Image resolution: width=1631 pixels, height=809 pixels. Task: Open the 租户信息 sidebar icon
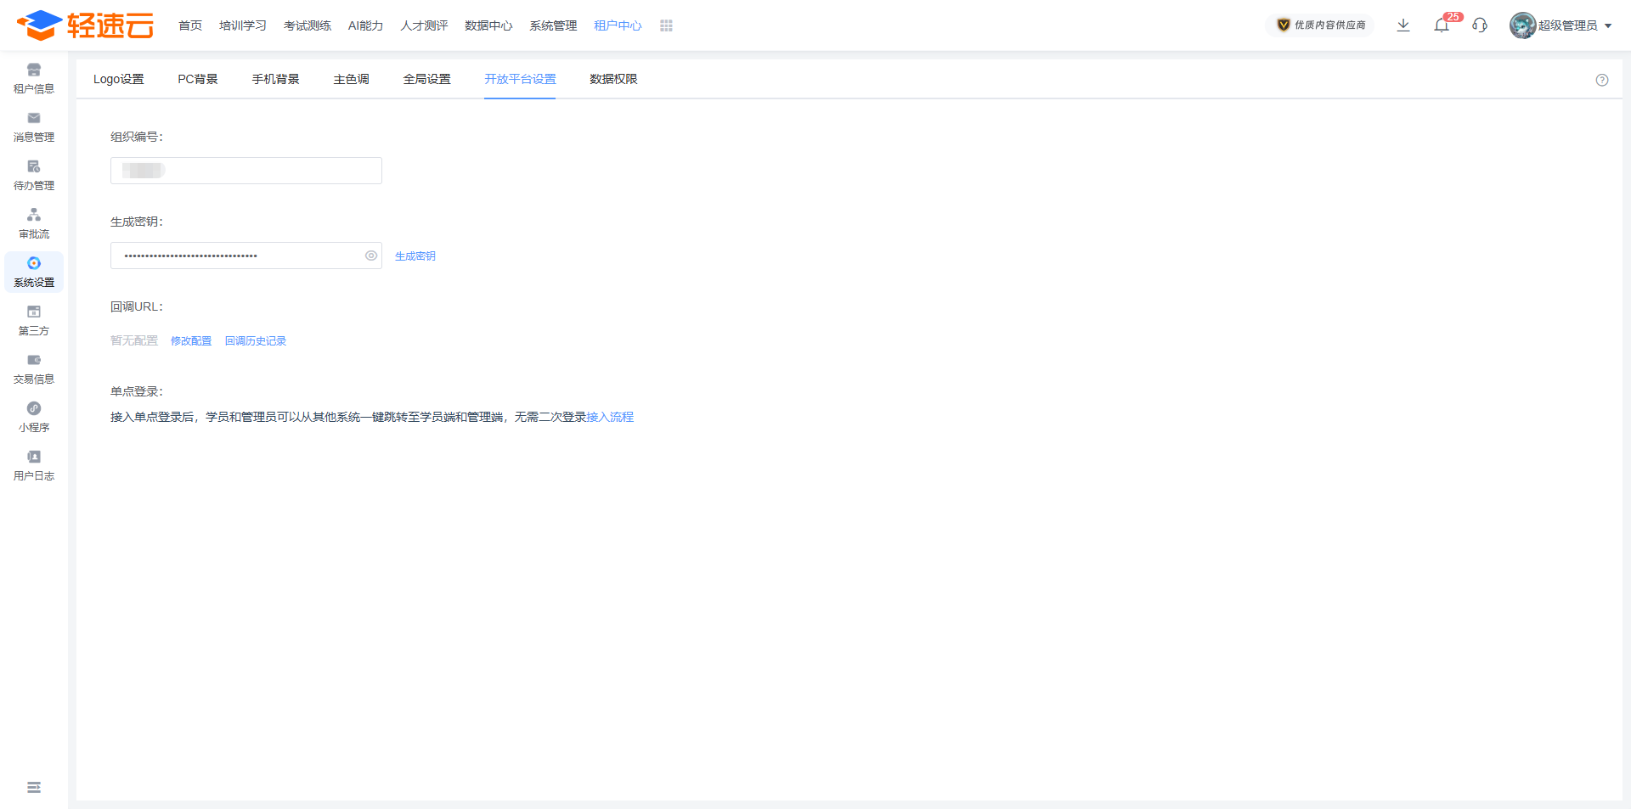point(34,78)
